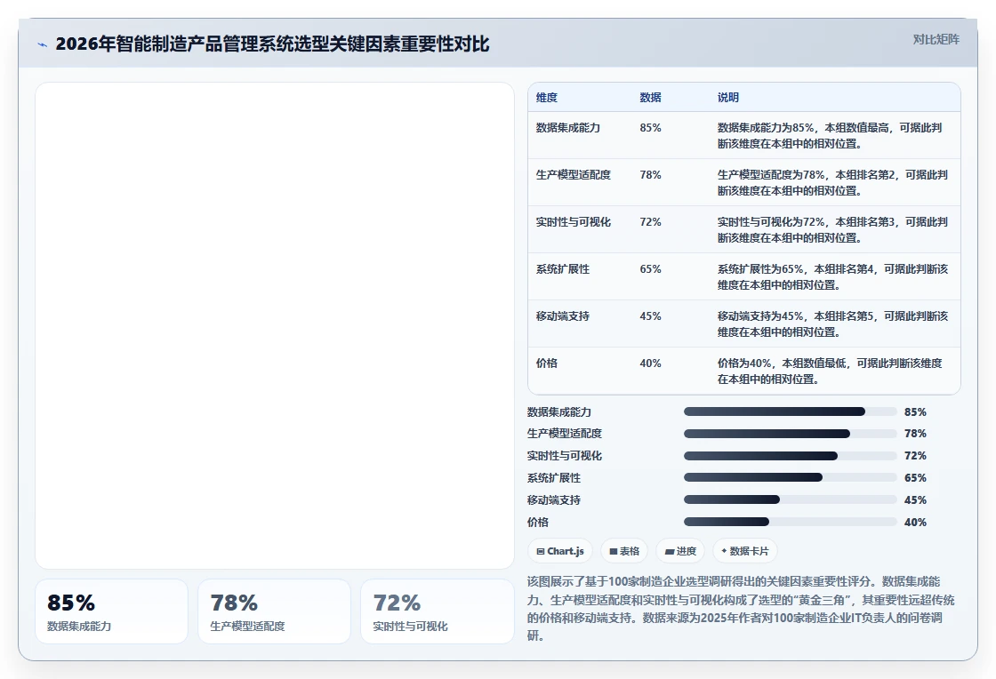Open the 85% 数据集成能力 stat card
This screenshot has height=679, width=996.
click(x=111, y=611)
